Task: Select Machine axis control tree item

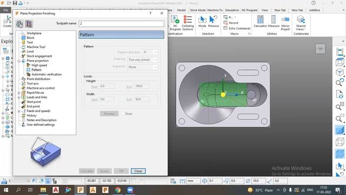Action: [x=41, y=88]
